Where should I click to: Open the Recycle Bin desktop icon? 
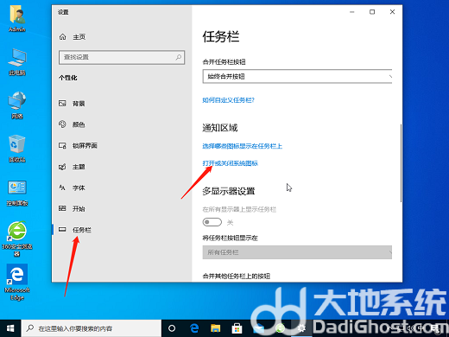17,149
